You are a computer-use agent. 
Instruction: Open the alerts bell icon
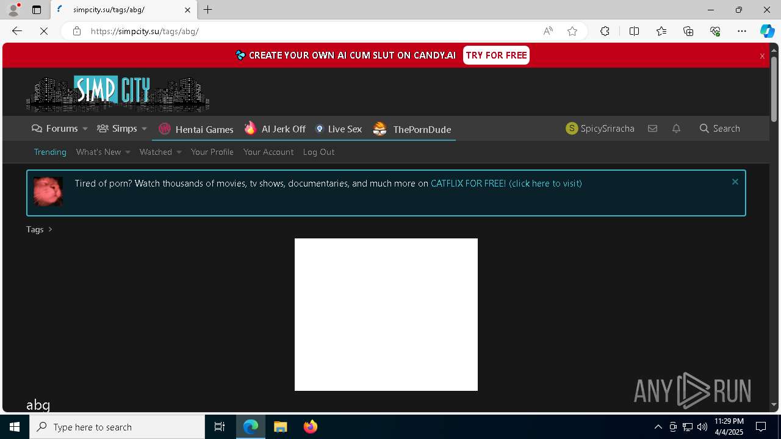coord(676,129)
